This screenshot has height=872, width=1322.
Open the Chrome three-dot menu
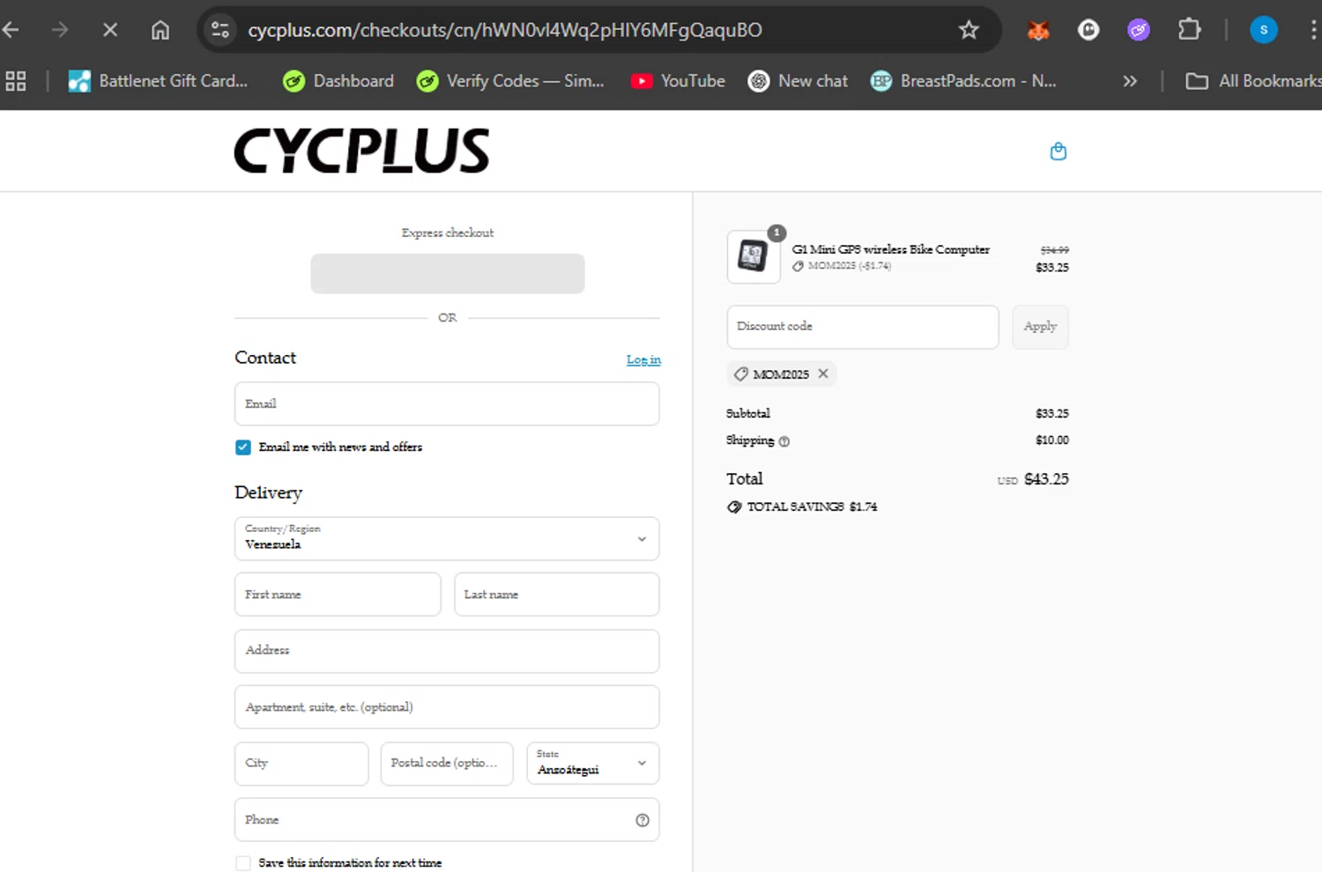(x=1313, y=30)
